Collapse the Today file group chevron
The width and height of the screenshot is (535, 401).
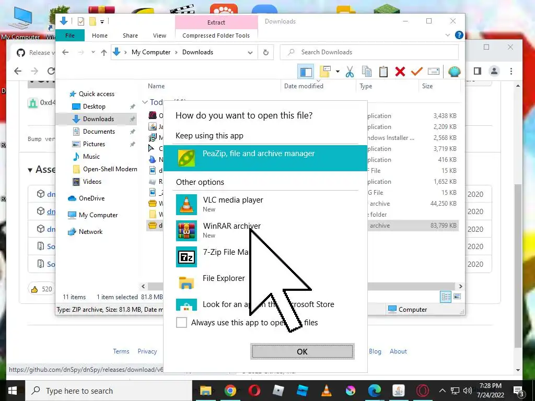[145, 102]
